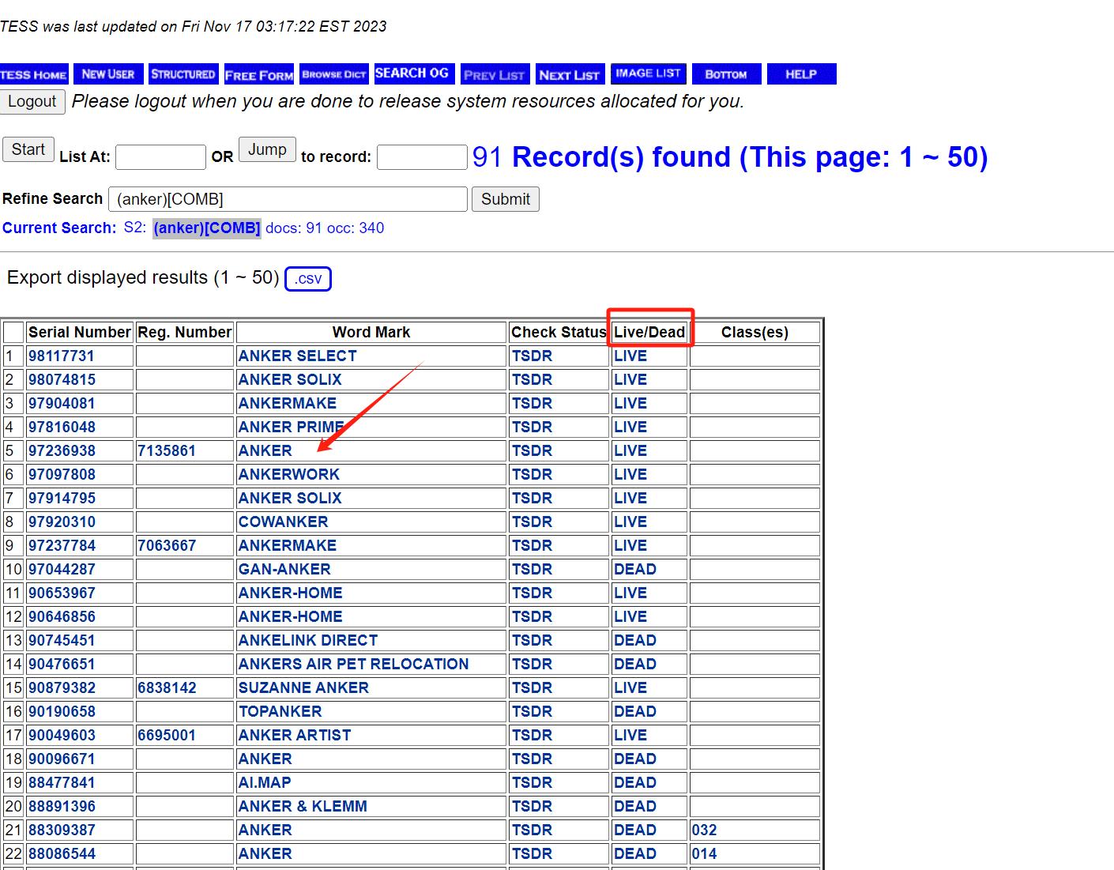Select the S2: search label
Image resolution: width=1114 pixels, height=870 pixels.
pos(135,228)
